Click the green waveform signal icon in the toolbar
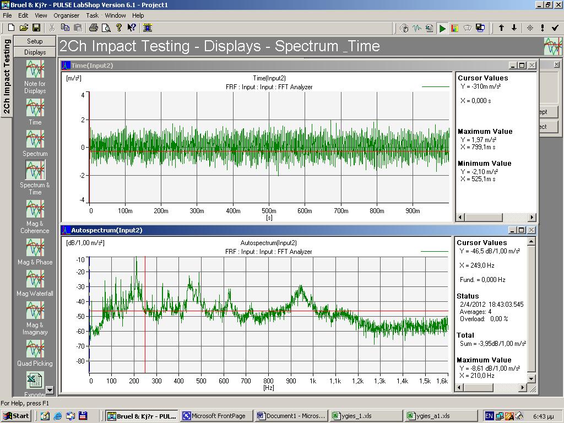The height and width of the screenshot is (423, 564). (417, 28)
